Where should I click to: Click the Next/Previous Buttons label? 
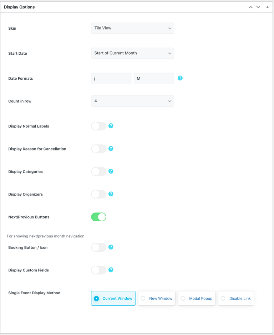tap(29, 217)
